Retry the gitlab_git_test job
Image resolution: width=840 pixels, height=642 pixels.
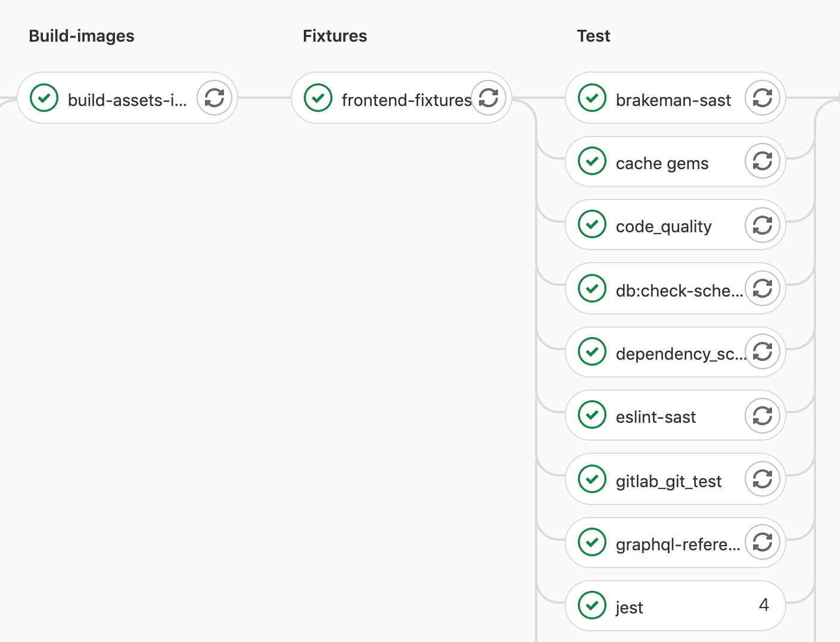763,479
